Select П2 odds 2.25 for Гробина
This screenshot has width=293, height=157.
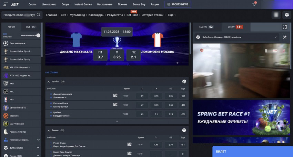pos(171,114)
